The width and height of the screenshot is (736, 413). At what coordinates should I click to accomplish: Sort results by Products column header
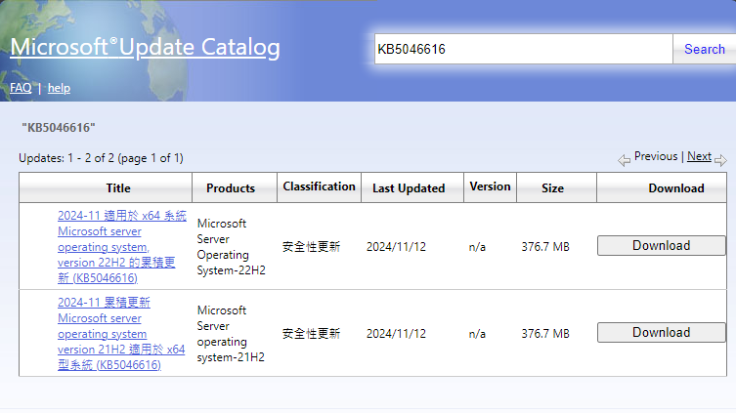coord(231,188)
